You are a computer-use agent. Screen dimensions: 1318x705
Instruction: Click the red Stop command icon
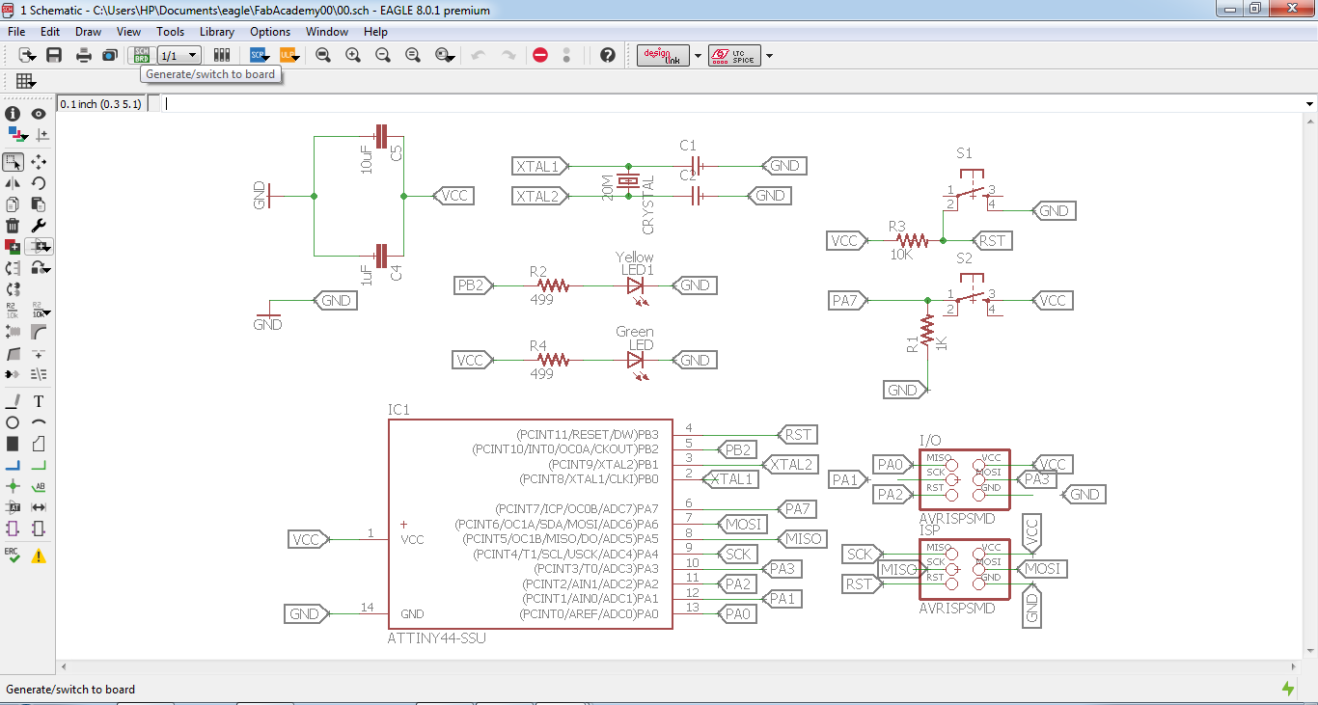(x=540, y=55)
